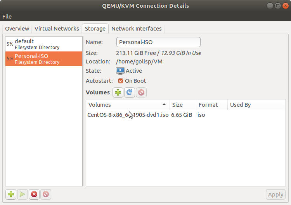Switch to the Network Interfaces tab
291x205 pixels.
click(136, 29)
